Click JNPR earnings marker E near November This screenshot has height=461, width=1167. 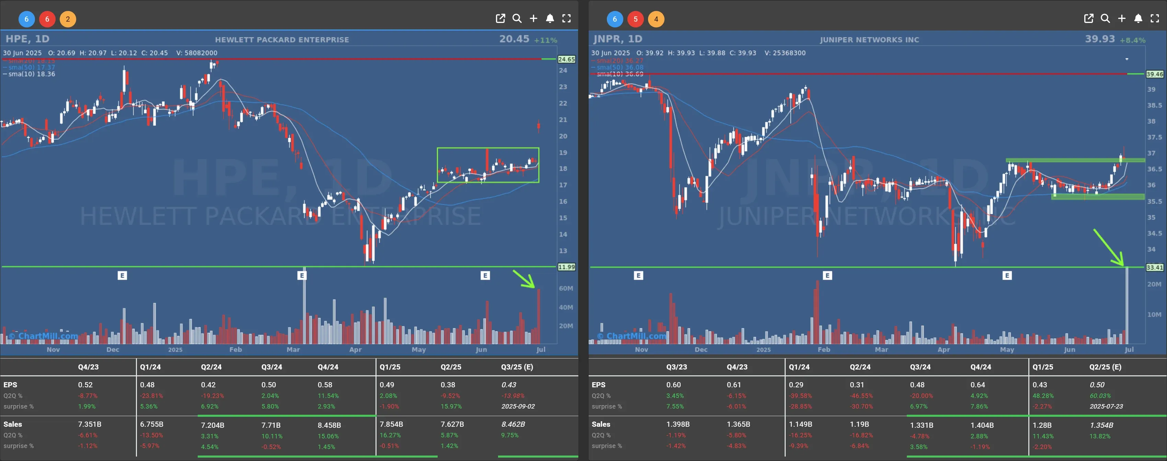638,275
